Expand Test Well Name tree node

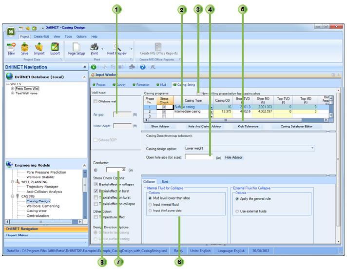pos(13,93)
